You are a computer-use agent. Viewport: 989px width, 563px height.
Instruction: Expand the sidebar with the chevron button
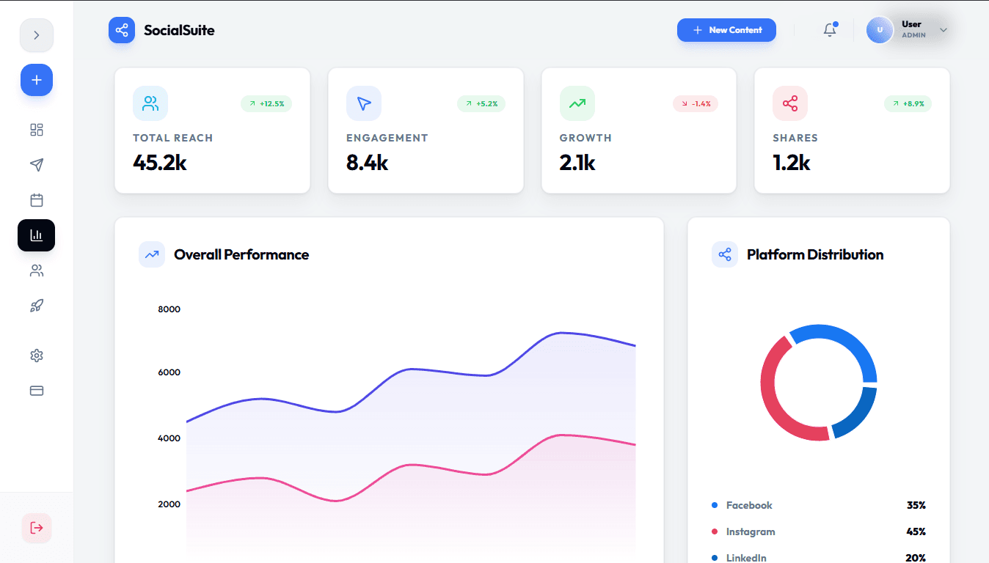pos(37,35)
